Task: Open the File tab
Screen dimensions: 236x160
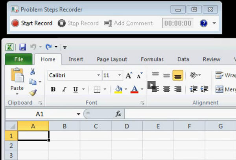Action: (18, 60)
